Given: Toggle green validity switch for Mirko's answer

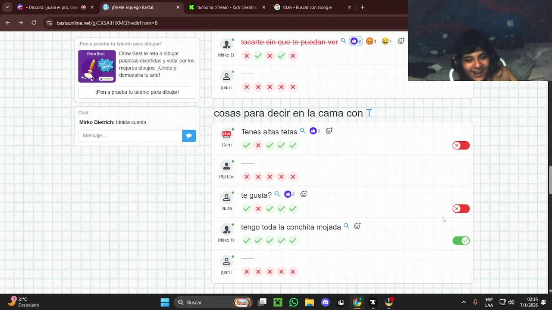Looking at the screenshot, I should point(461,241).
